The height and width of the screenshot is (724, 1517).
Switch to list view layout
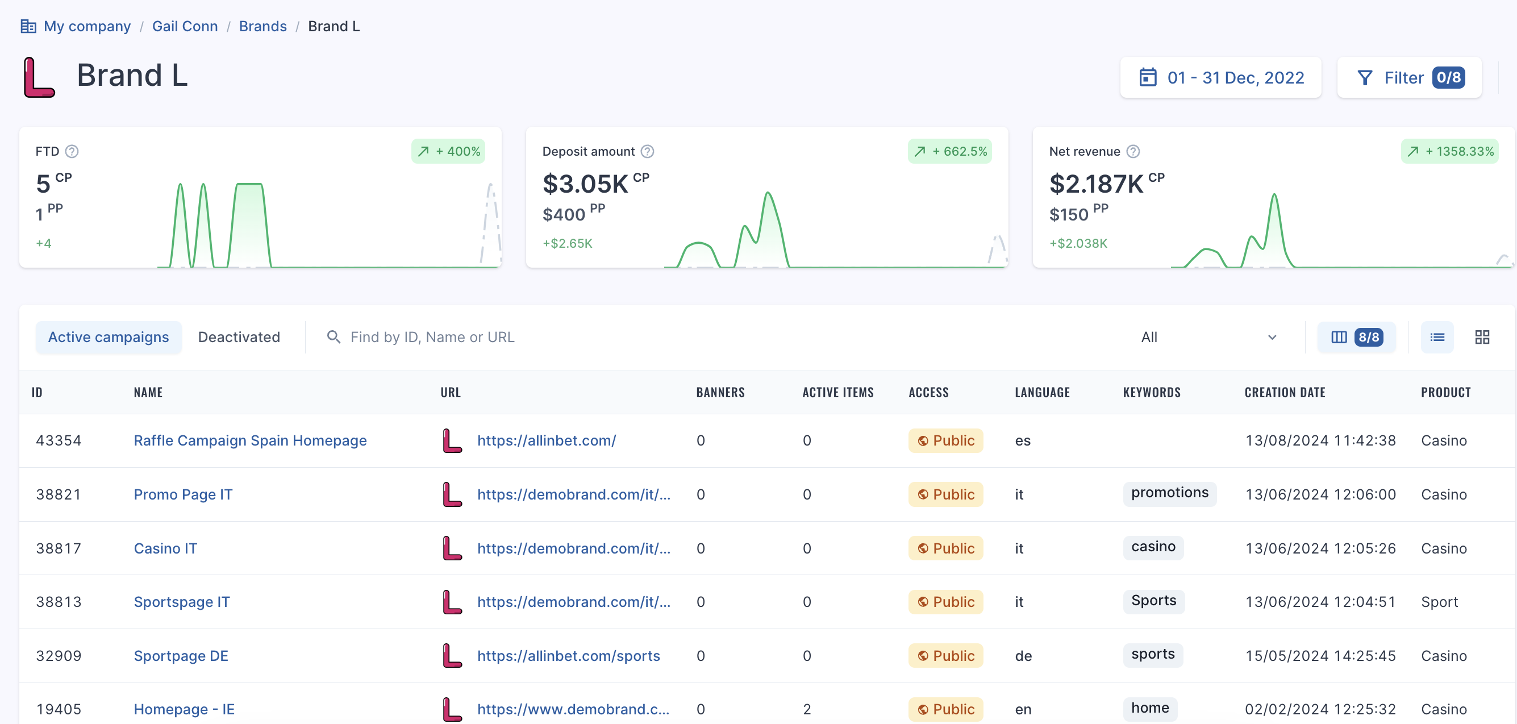pyautogui.click(x=1437, y=337)
